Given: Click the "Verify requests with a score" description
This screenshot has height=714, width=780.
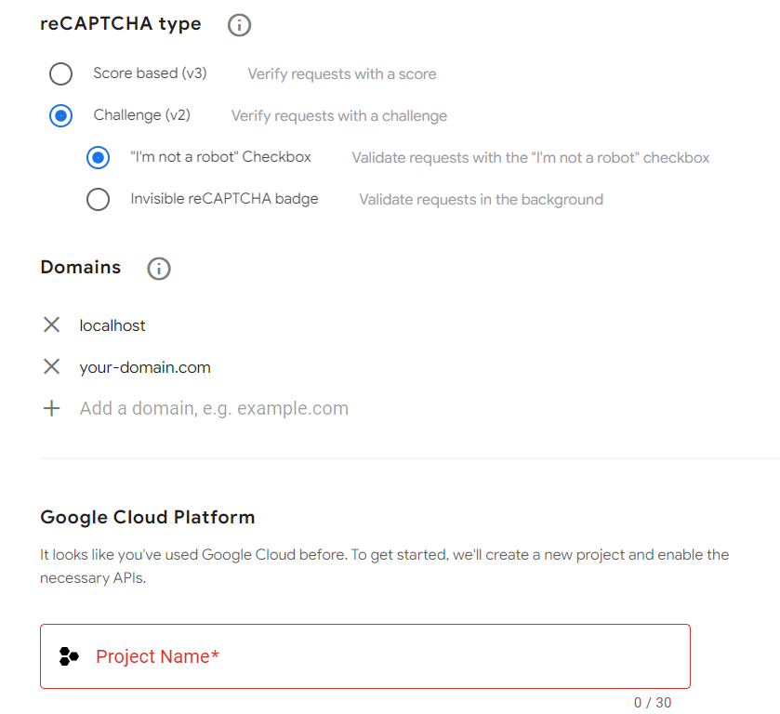Looking at the screenshot, I should [x=341, y=73].
